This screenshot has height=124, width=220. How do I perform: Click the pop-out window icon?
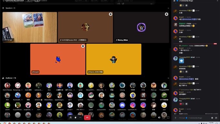pyautogui.click(x=164, y=118)
